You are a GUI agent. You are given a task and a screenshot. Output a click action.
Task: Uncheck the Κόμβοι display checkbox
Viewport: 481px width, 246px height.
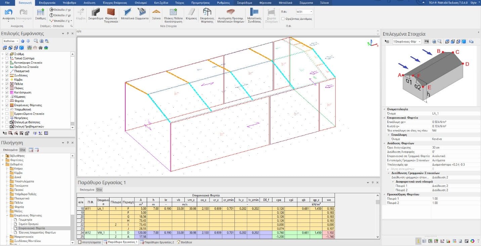[x=7, y=80]
